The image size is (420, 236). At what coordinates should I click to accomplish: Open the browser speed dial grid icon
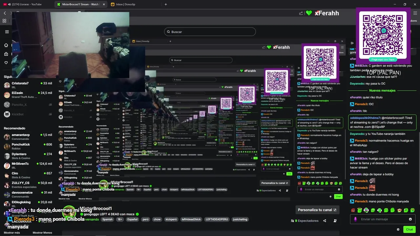[x=5, y=21]
